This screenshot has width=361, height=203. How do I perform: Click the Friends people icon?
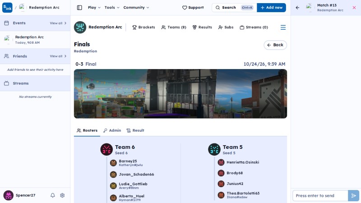[x=6, y=56]
